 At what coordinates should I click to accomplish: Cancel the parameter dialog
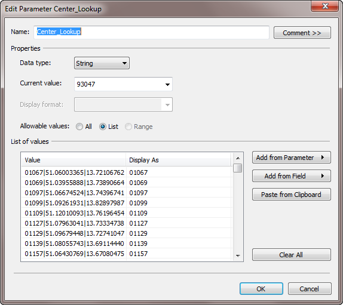310,289
